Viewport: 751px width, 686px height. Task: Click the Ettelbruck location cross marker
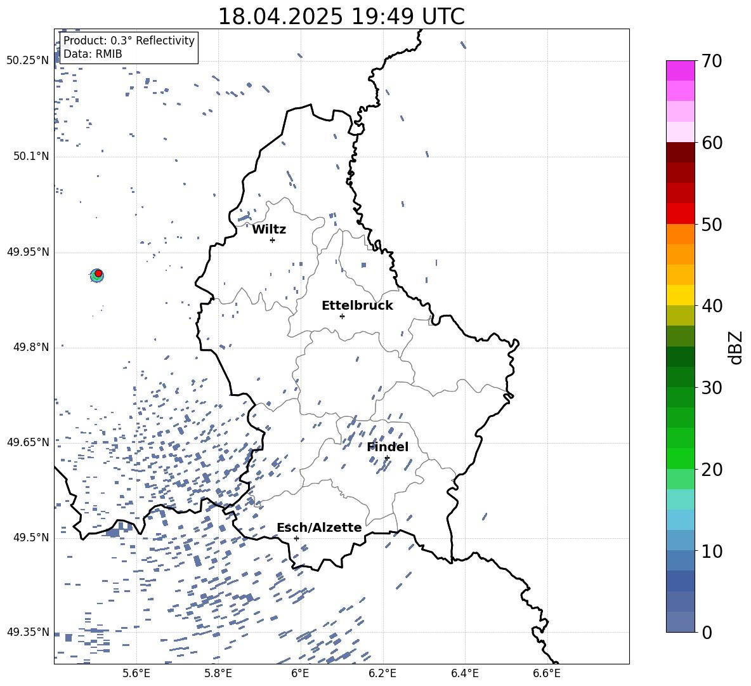(342, 316)
